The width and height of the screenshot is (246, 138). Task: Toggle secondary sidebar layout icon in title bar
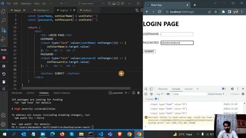click(118, 3)
